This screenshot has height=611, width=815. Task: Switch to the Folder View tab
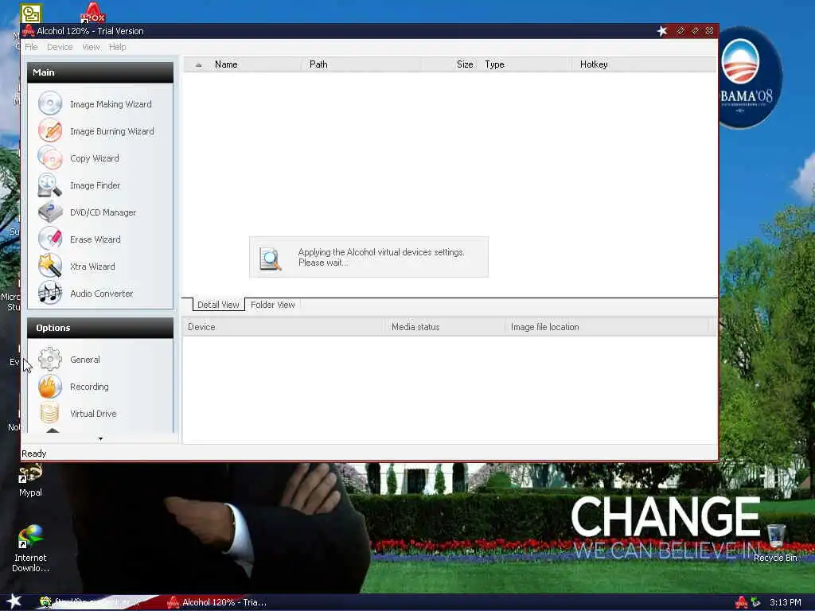click(273, 305)
